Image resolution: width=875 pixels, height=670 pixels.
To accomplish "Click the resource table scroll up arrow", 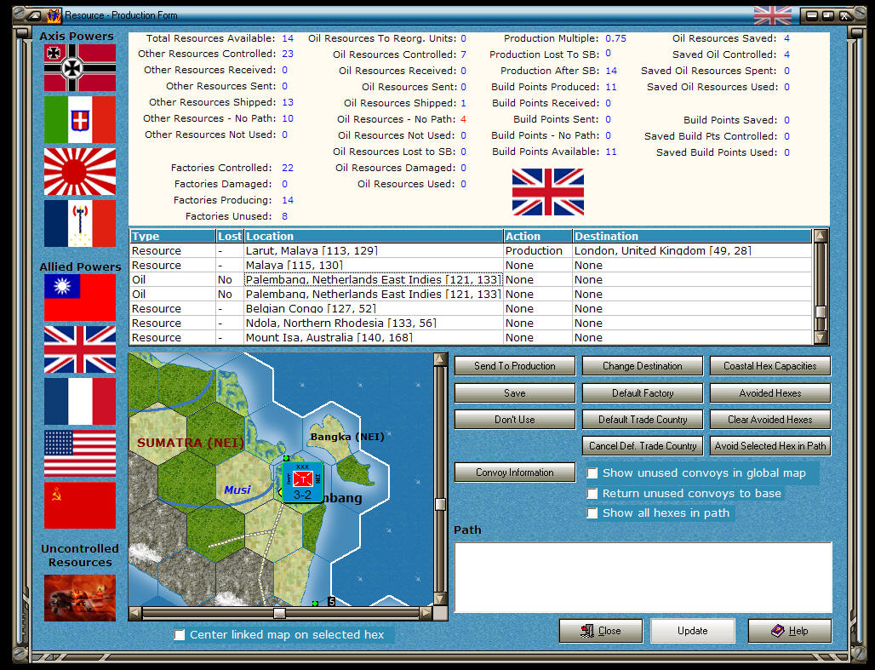I will (x=821, y=236).
